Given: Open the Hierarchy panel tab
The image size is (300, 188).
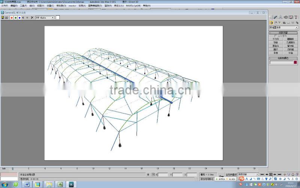Looking at the screenshot, I should tap(280, 17).
